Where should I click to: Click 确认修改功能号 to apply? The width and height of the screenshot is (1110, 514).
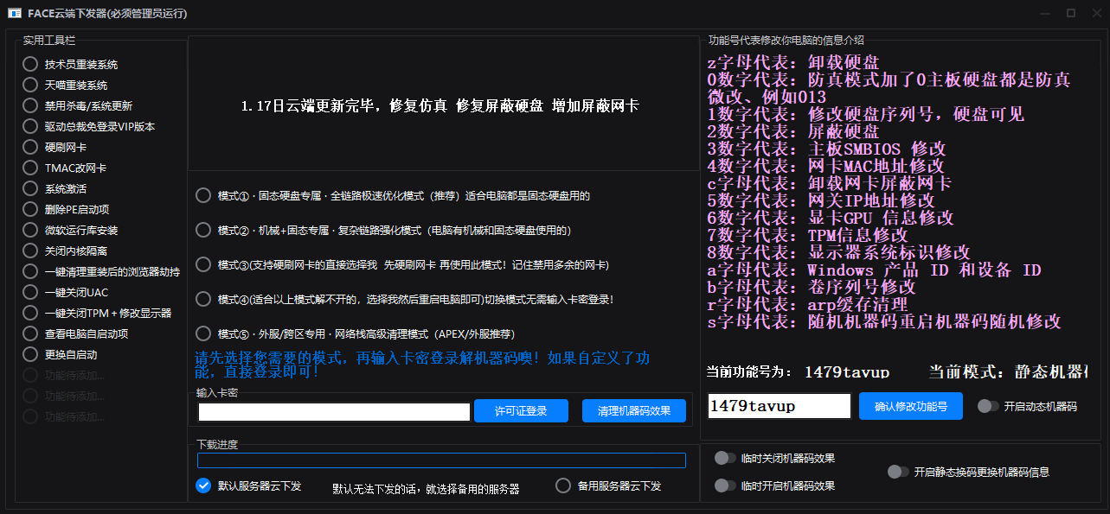pos(910,405)
